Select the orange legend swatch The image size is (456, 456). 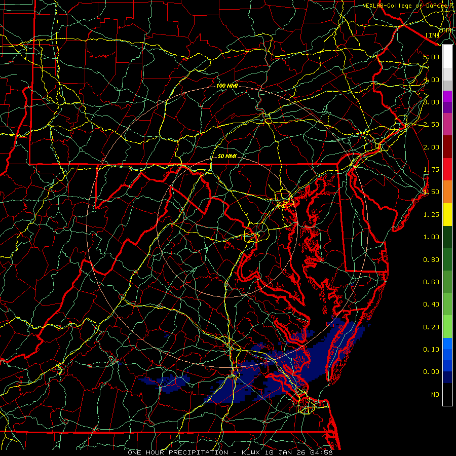pyautogui.click(x=447, y=192)
